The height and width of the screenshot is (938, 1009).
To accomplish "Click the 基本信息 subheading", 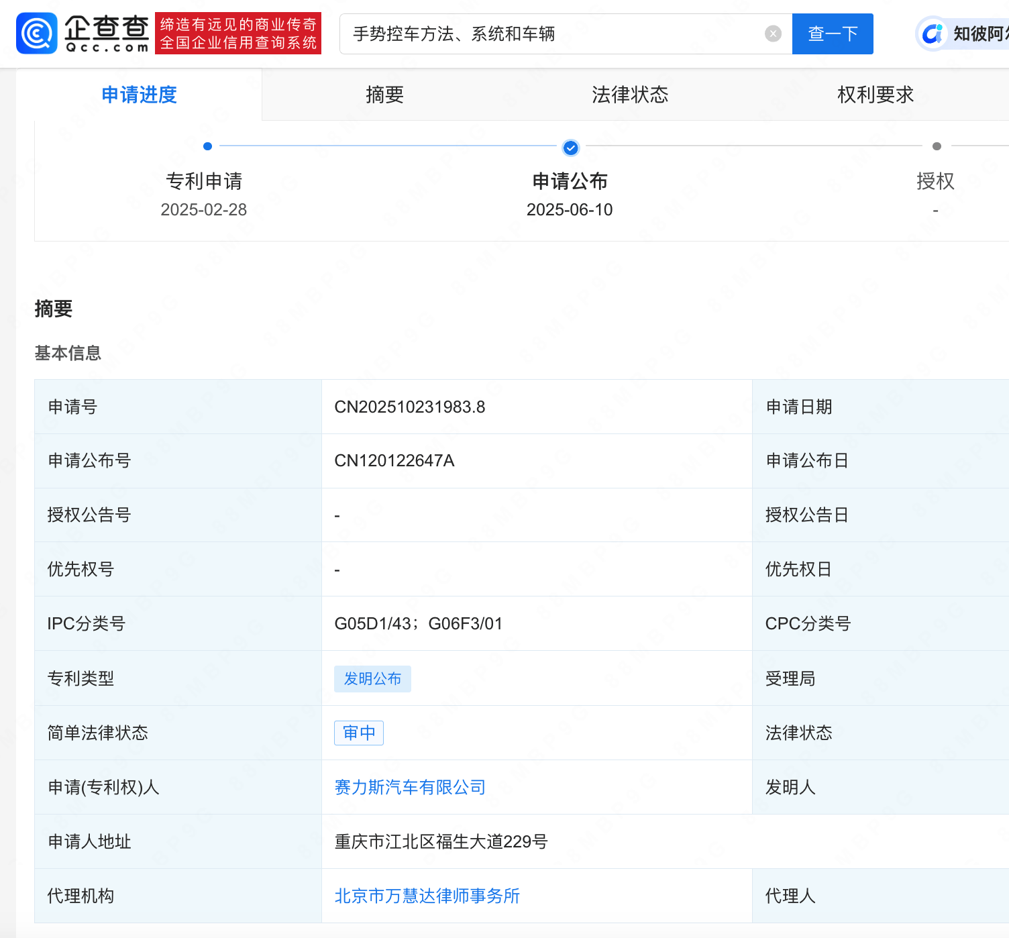I will pyautogui.click(x=68, y=353).
